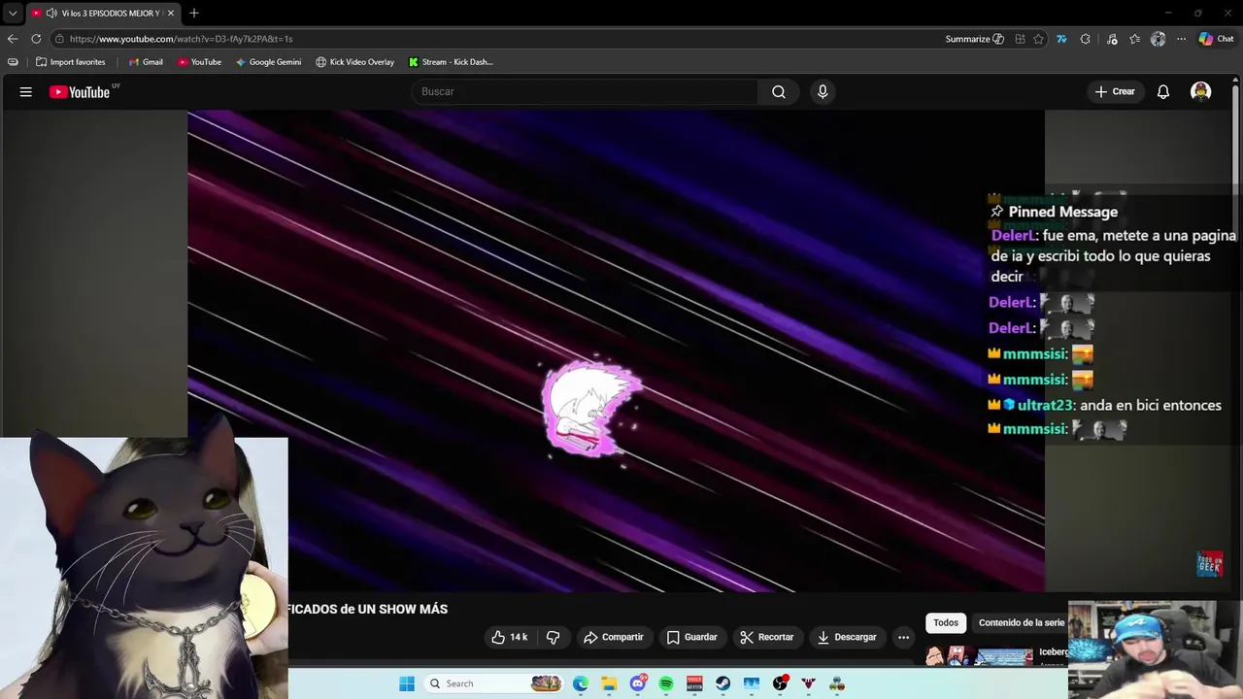Viewport: 1243px width, 699px height.
Task: Dislike the video with thumbs down
Action: [554, 637]
